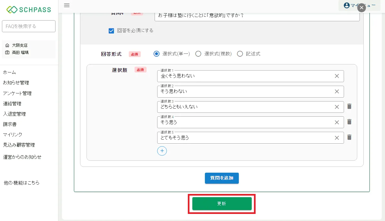Open 連絡管理 in sidebar
This screenshot has height=221, width=385.
coord(12,104)
